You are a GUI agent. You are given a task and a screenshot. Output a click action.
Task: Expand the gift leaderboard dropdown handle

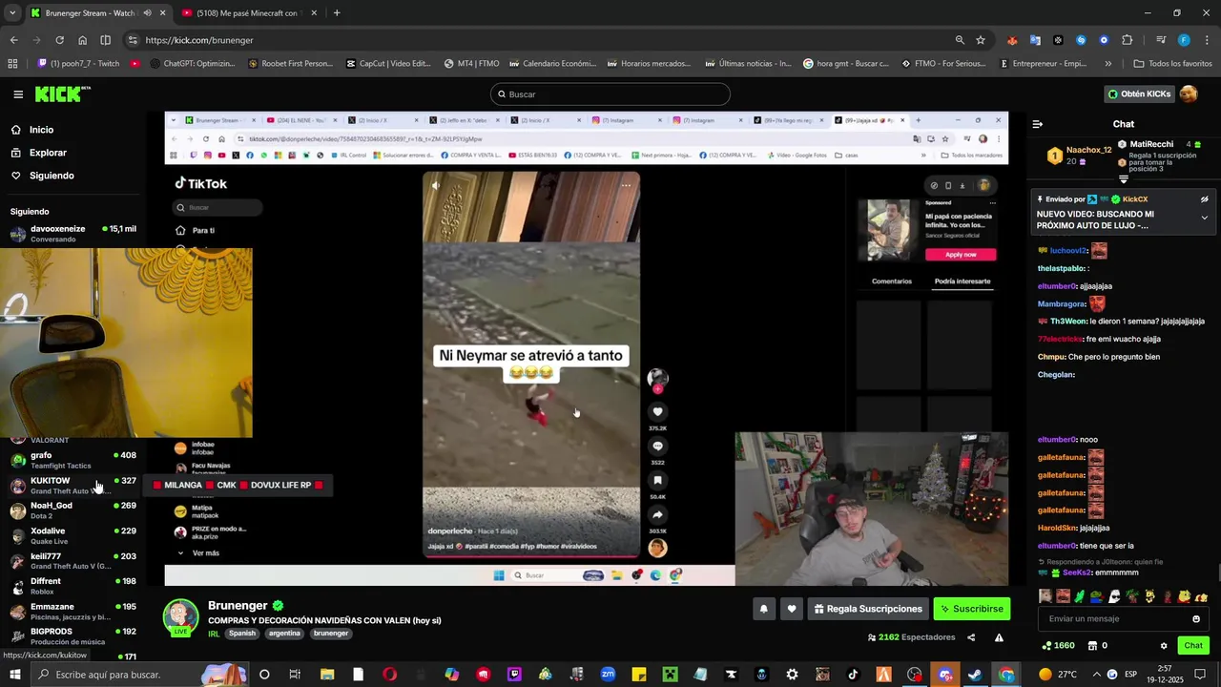(x=1124, y=179)
